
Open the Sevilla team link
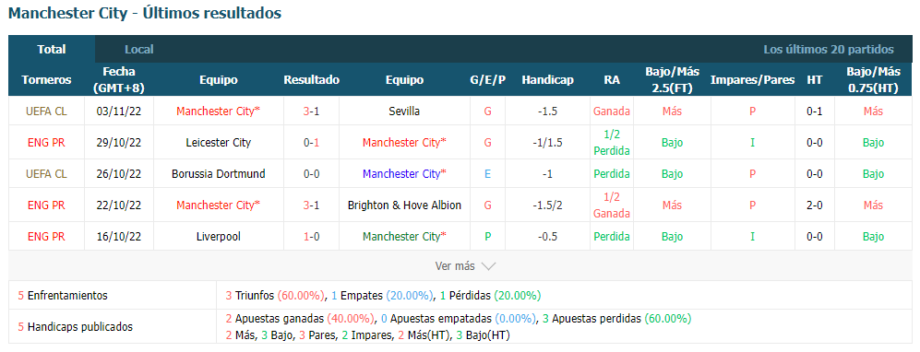click(404, 111)
